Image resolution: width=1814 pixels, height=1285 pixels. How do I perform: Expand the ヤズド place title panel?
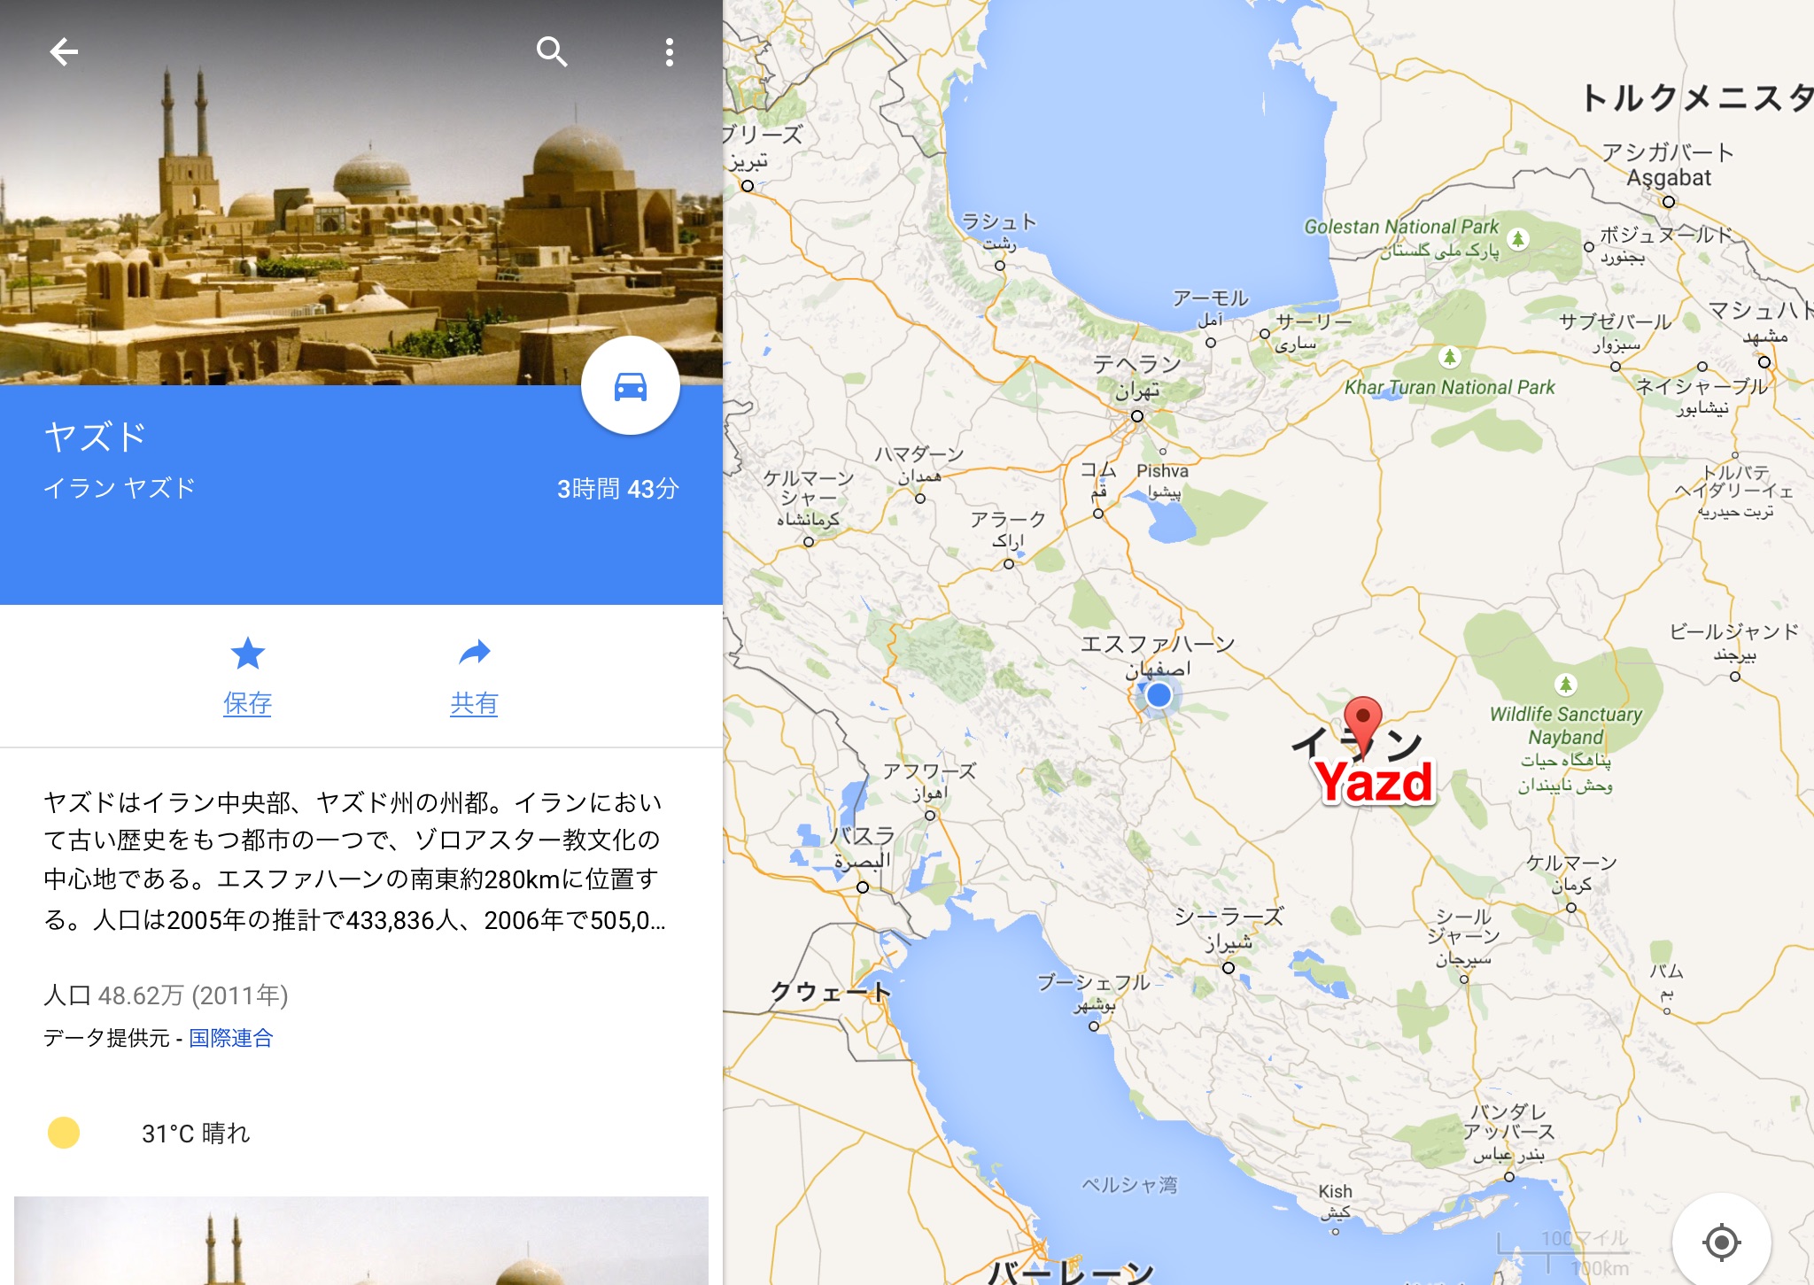click(361, 494)
